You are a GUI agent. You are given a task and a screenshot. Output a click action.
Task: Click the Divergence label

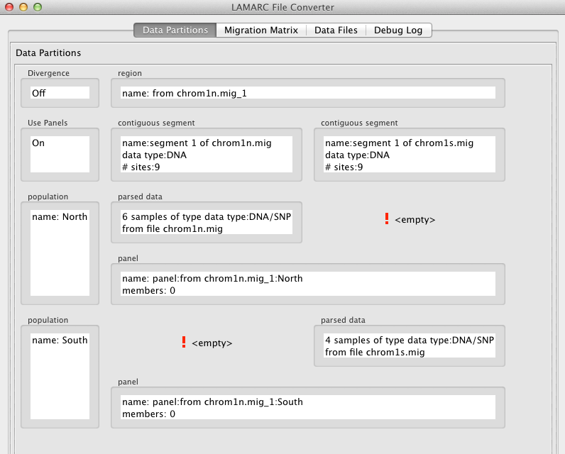click(x=49, y=73)
